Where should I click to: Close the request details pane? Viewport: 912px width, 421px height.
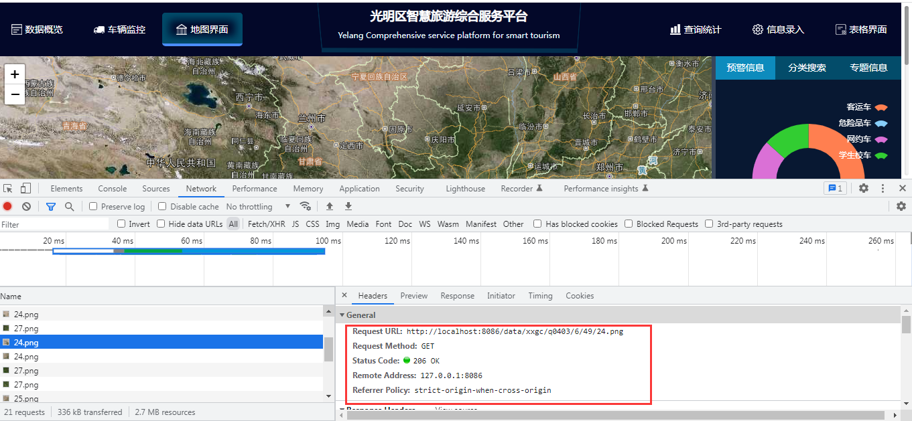(x=344, y=295)
